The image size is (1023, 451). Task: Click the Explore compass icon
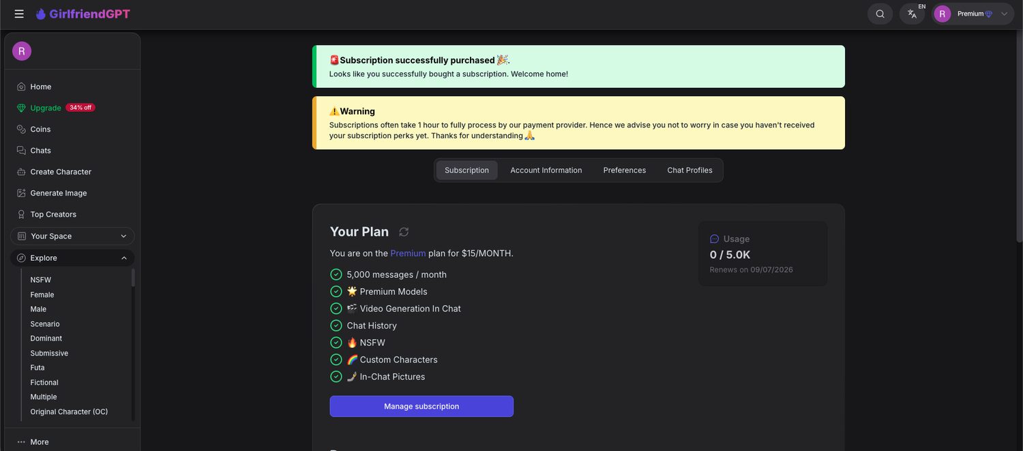click(22, 258)
